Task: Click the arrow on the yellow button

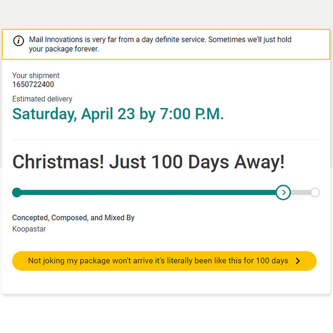Action: (298, 261)
